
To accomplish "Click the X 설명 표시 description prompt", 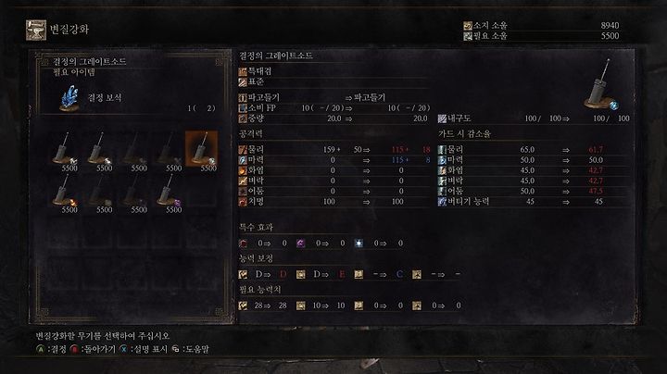I will (x=144, y=349).
